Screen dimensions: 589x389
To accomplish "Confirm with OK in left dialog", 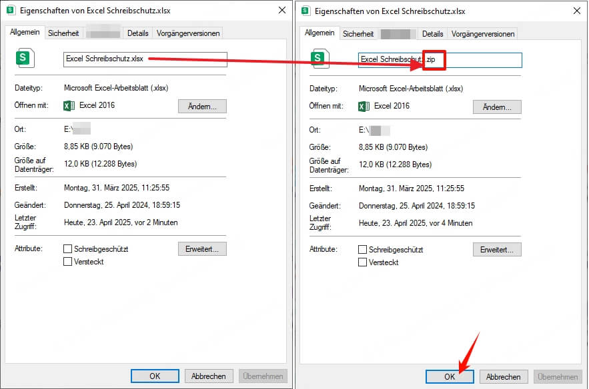I will pos(155,376).
